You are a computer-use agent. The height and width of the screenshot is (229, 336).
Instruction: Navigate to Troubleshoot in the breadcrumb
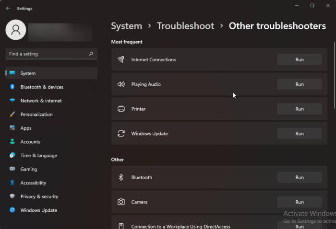[x=185, y=26]
